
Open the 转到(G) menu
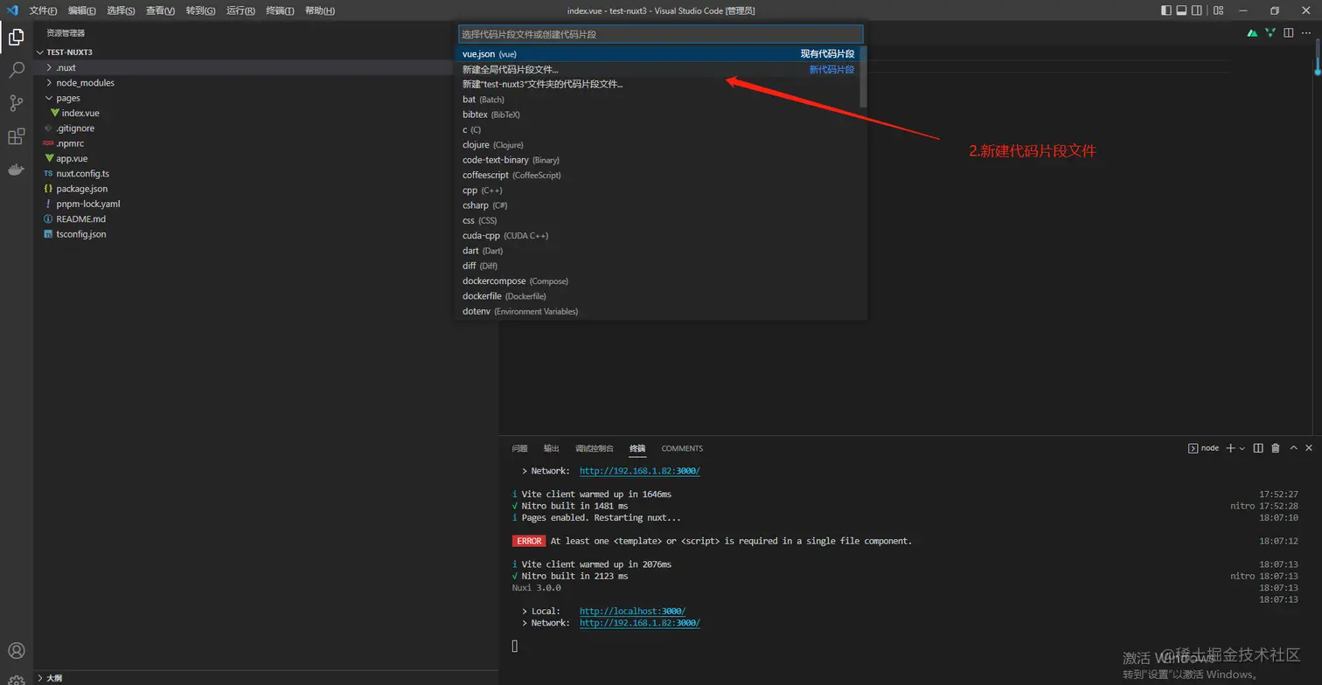[200, 10]
